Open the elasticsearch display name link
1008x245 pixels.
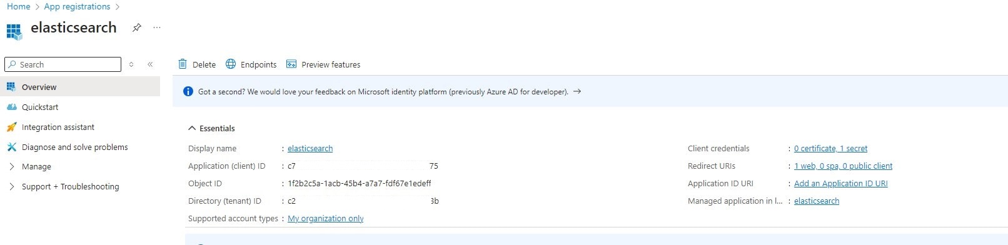(310, 148)
